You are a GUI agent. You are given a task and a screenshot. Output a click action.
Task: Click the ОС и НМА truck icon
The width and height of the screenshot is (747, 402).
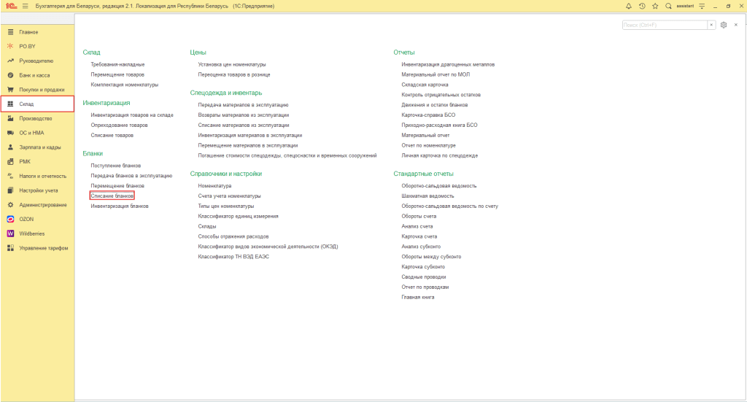pyautogui.click(x=10, y=133)
